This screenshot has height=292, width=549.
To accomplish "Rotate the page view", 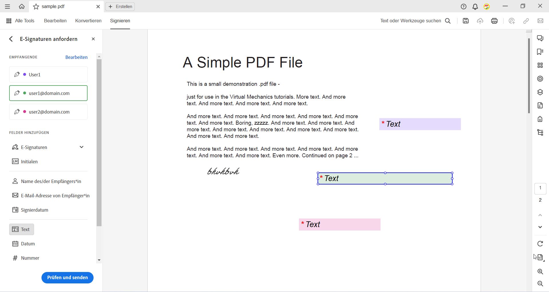I will (540, 244).
